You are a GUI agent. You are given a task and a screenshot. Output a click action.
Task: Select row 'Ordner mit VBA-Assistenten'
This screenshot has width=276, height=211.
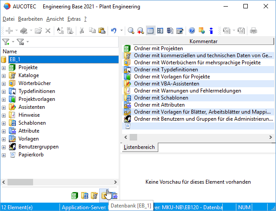[167, 84]
